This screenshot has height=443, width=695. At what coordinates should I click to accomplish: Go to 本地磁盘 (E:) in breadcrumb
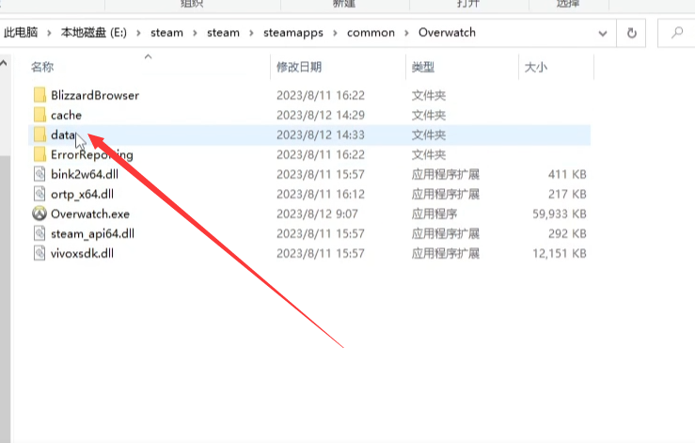click(93, 33)
